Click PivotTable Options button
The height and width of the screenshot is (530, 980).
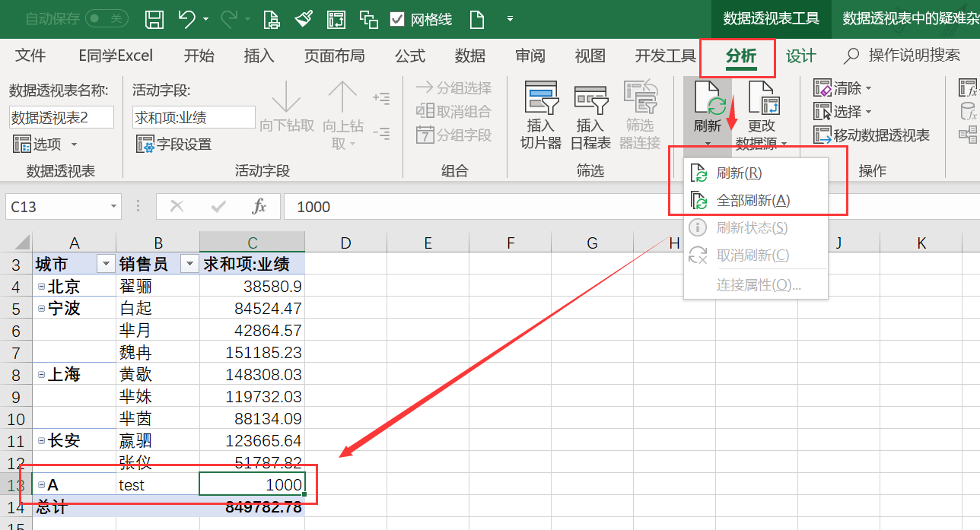46,144
